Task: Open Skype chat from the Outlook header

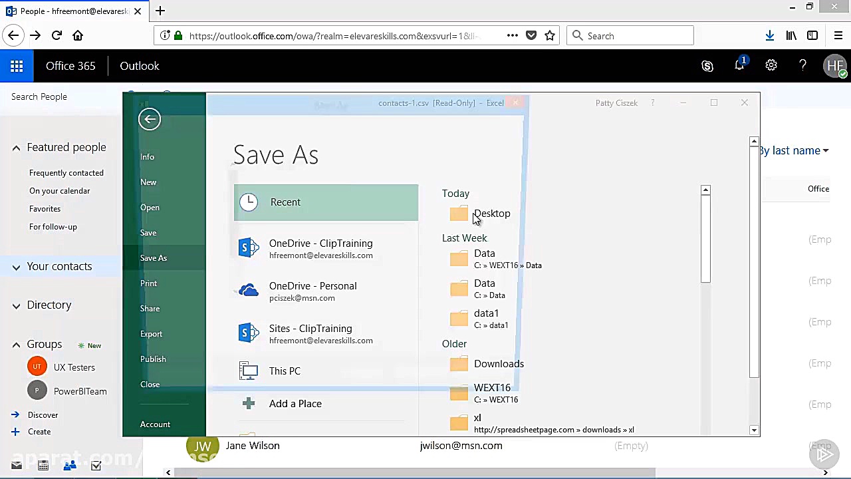Action: click(x=707, y=66)
